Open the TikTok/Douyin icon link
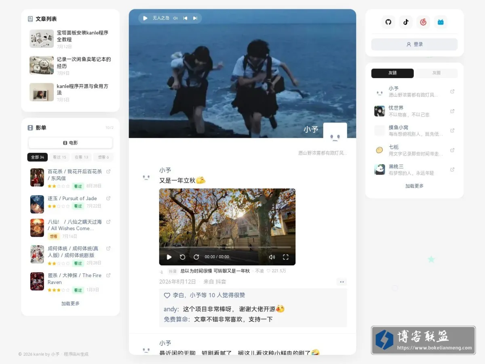The image size is (485, 364). tap(406, 22)
